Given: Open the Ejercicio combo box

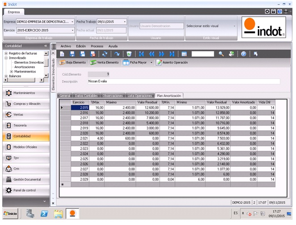Looking at the screenshot, I should (72, 30).
